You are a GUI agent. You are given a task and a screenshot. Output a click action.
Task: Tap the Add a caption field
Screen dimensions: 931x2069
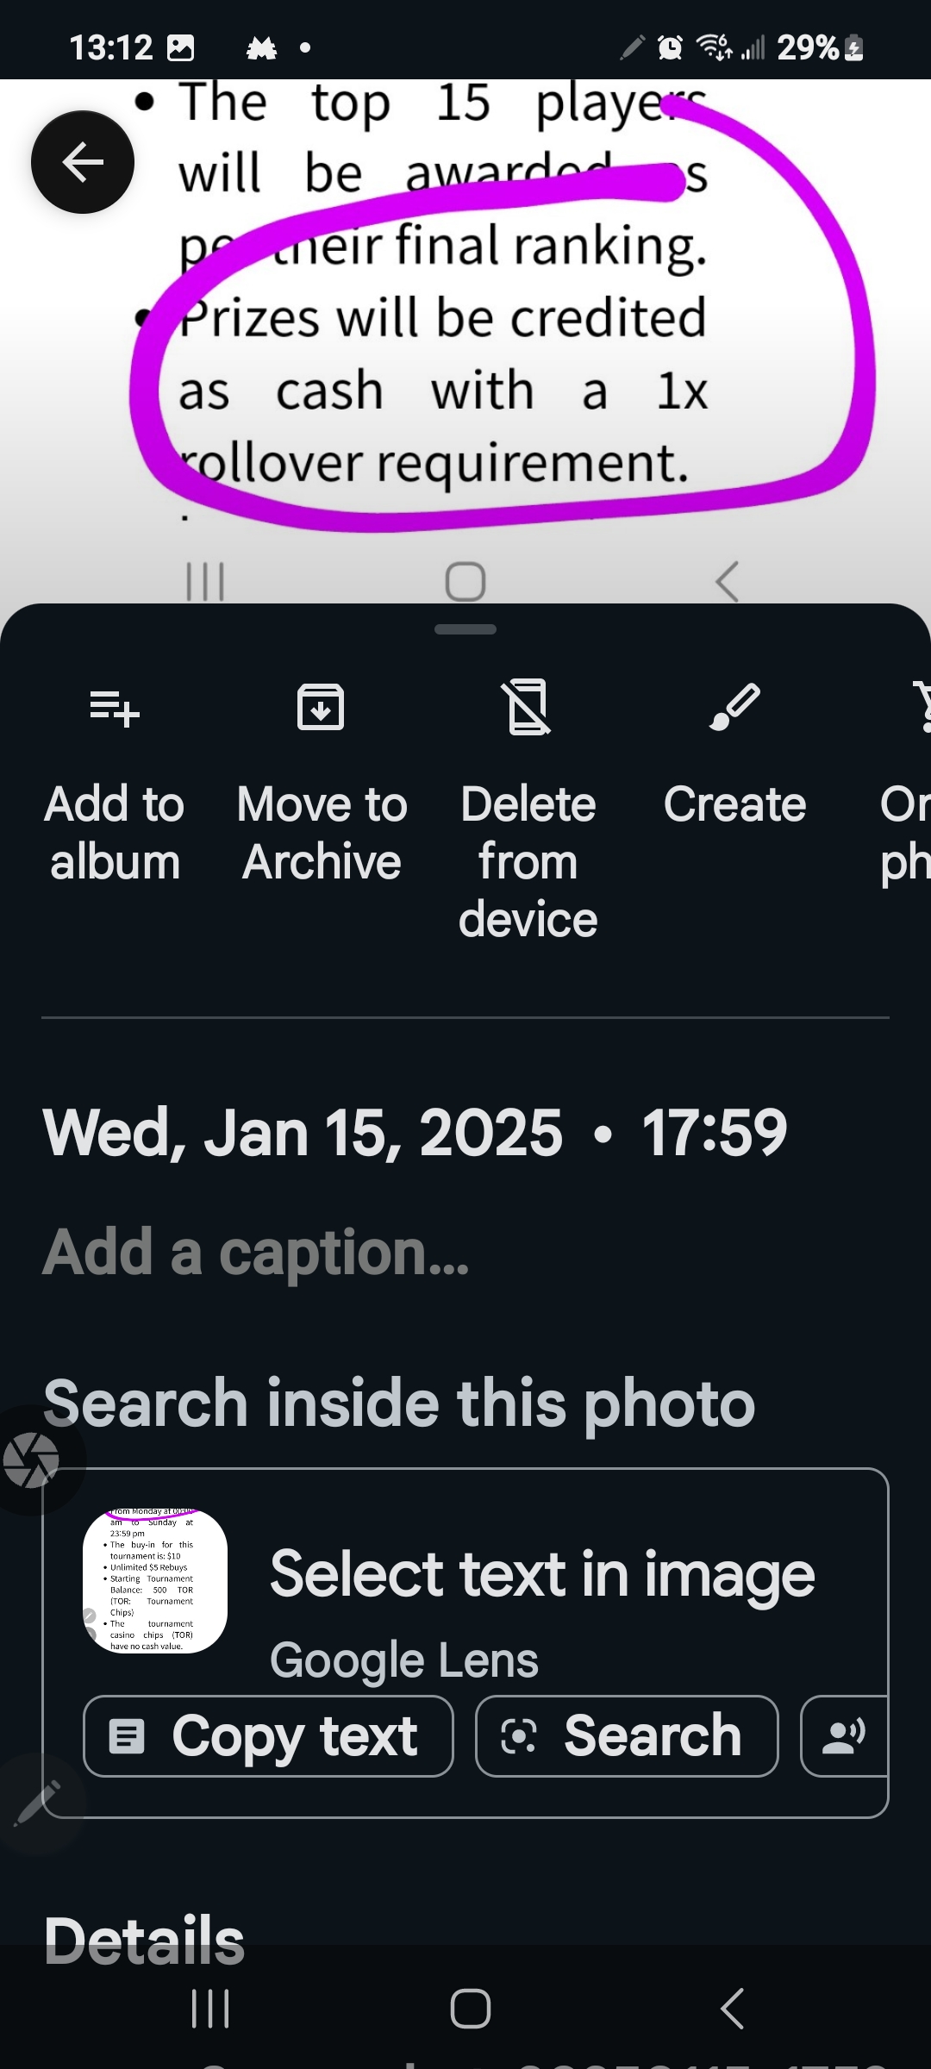pos(256,1253)
